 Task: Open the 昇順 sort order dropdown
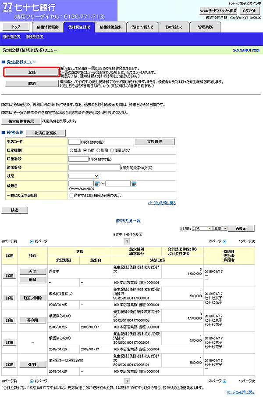pyautogui.click(x=220, y=228)
